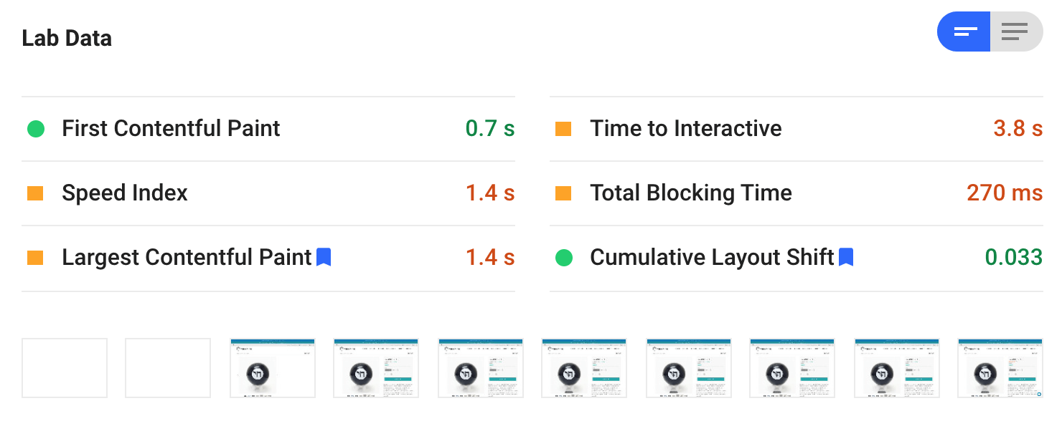Click the 0.7 s First Contentful Paint value
The image size is (1062, 431).
[490, 129]
